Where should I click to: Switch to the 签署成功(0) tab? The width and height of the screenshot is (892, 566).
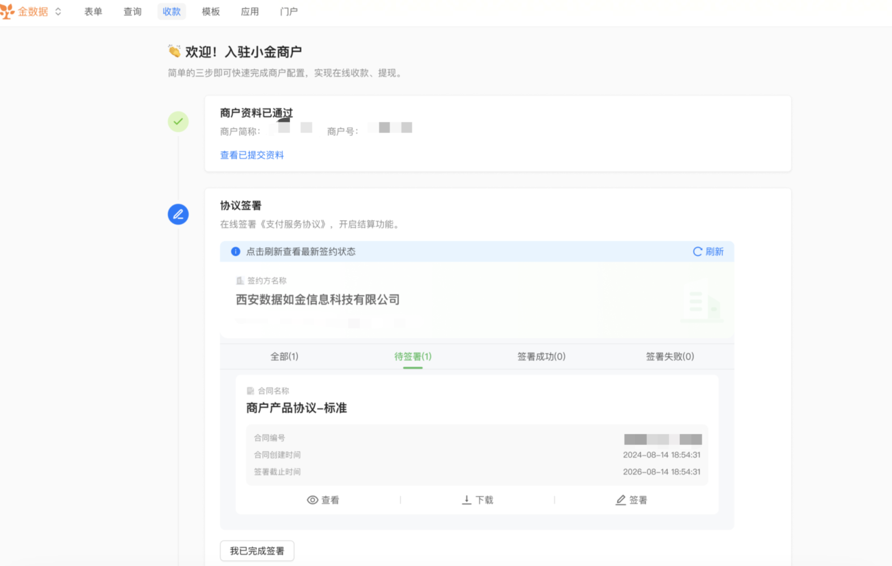pyautogui.click(x=541, y=357)
